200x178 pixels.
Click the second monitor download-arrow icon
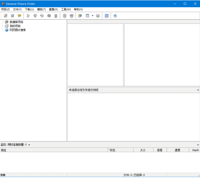(72, 16)
